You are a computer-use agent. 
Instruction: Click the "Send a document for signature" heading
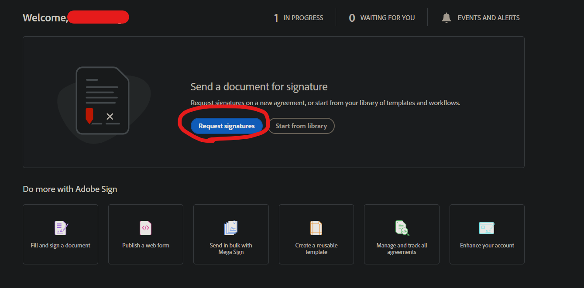(x=259, y=87)
